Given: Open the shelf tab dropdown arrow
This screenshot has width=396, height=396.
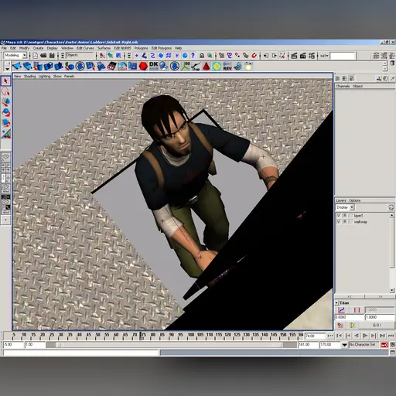Looking at the screenshot, I should 7,69.
